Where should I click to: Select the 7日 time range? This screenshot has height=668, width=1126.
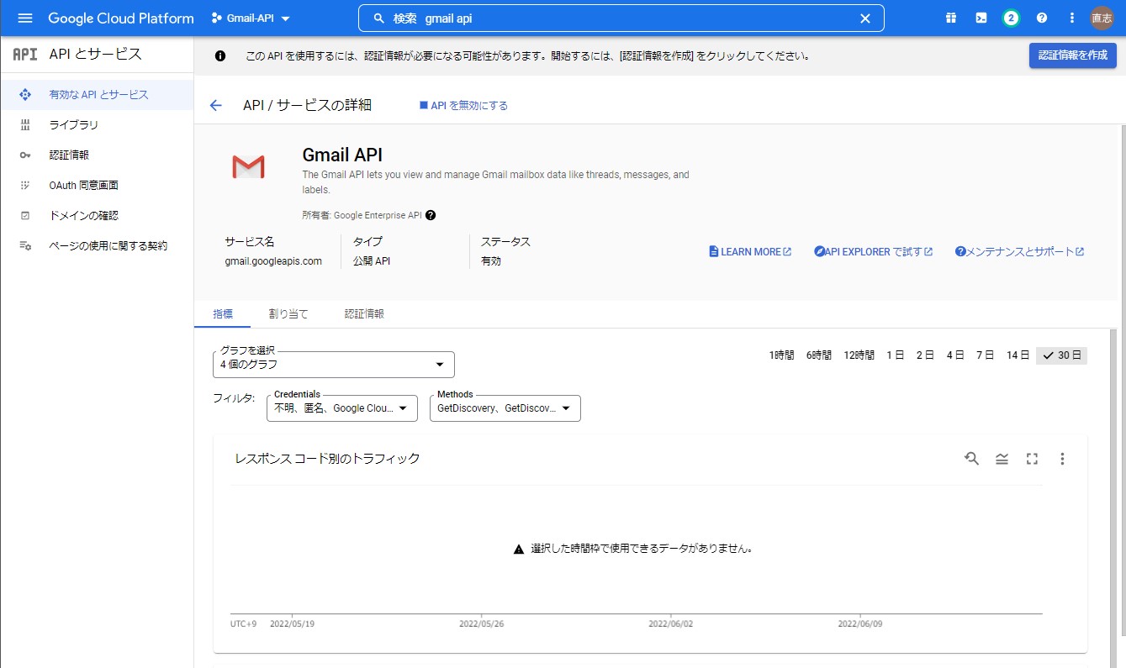[x=986, y=355]
